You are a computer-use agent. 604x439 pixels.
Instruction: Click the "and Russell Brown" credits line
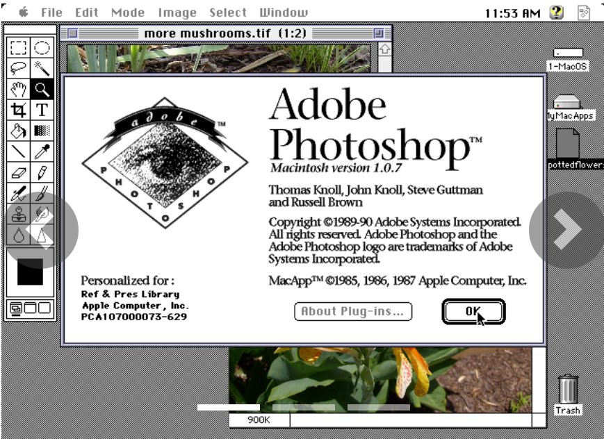tap(316, 203)
